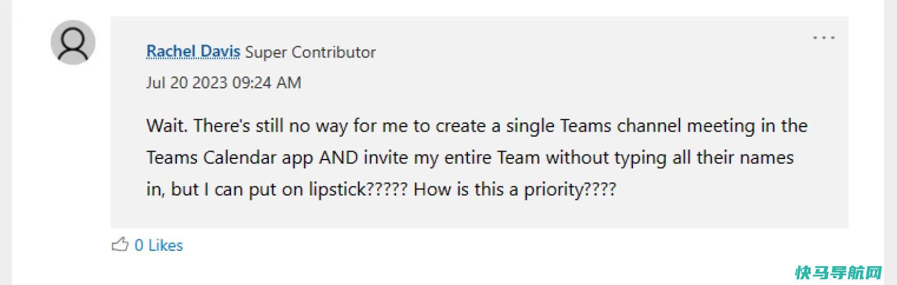Click Rachel Davis's gray avatar icon
The height and width of the screenshot is (285, 897).
tap(73, 43)
